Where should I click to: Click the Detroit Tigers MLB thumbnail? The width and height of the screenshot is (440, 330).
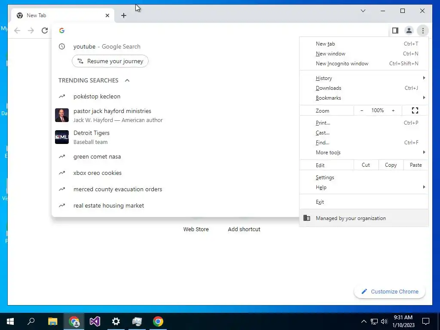(x=62, y=137)
